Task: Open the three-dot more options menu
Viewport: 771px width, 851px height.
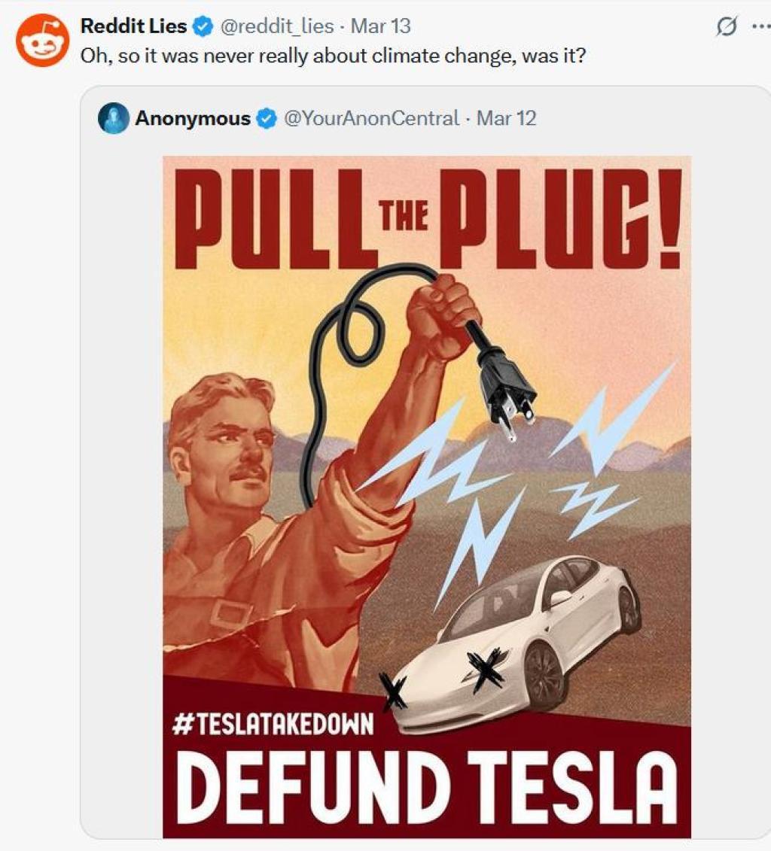Action: 761,26
